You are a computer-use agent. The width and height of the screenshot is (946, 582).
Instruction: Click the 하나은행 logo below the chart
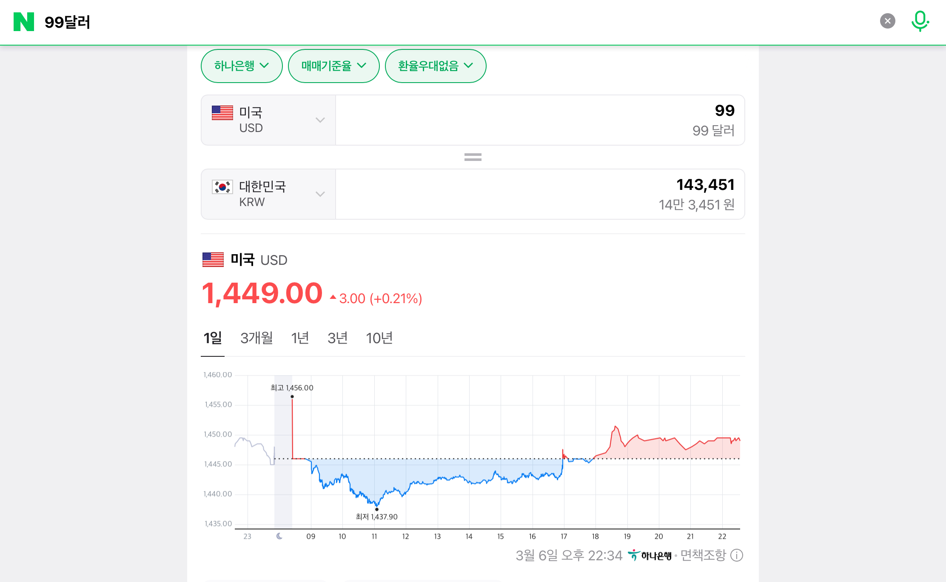click(x=650, y=556)
